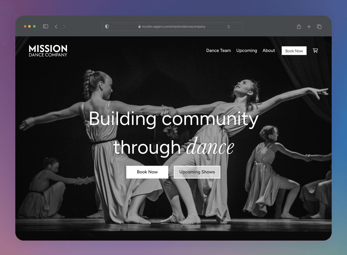347x255 pixels.
Task: Go back using the browser back arrow
Action: tap(56, 26)
